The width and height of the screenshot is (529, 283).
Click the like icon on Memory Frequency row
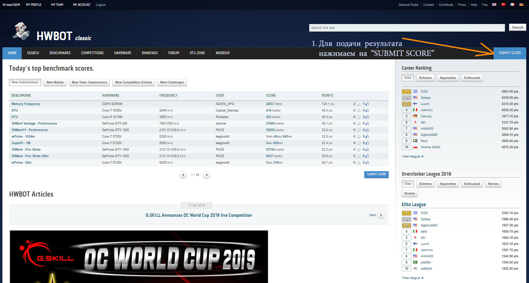click(x=367, y=104)
